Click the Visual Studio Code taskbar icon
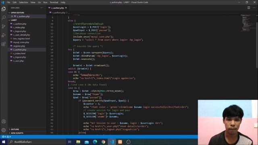The height and width of the screenshot is (145, 258). [112, 142]
